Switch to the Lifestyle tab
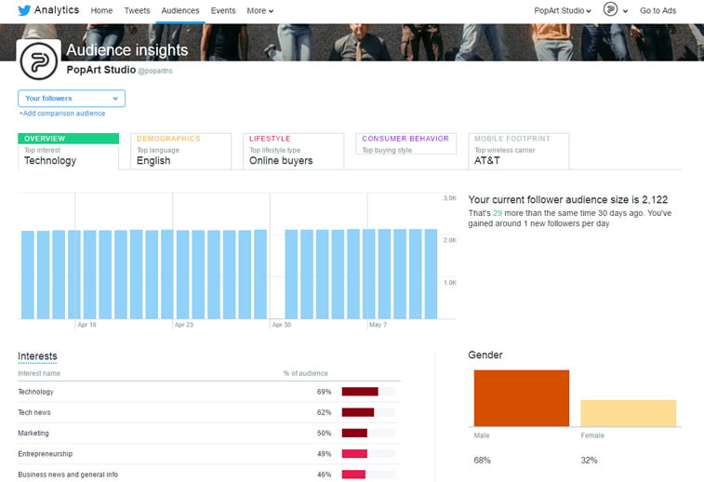This screenshot has width=704, height=482. click(294, 151)
